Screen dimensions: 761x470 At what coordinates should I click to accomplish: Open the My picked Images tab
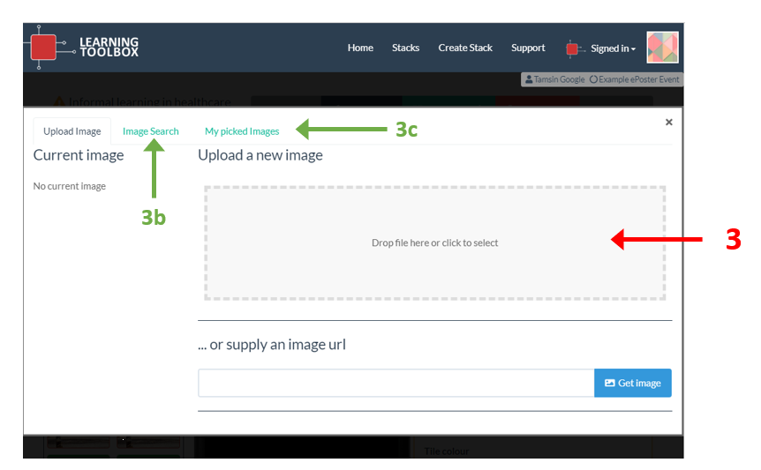242,131
